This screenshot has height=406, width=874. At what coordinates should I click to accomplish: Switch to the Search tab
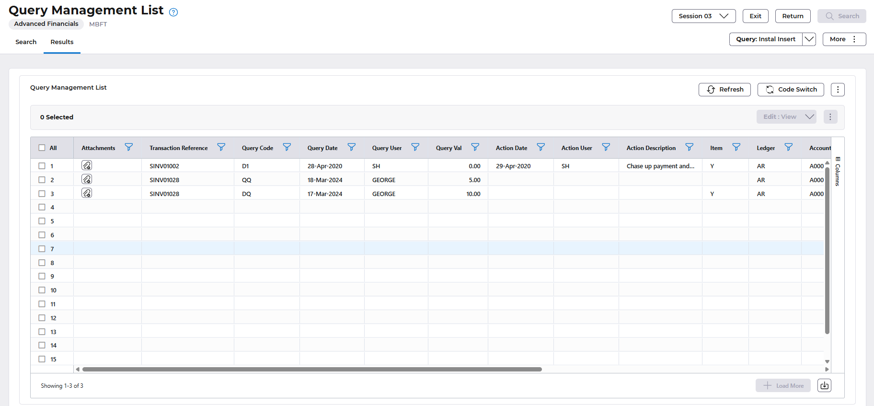click(x=26, y=42)
